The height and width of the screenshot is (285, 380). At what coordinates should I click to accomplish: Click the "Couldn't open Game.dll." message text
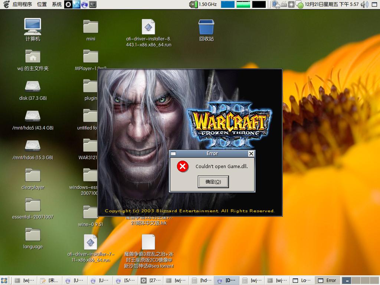click(x=222, y=167)
